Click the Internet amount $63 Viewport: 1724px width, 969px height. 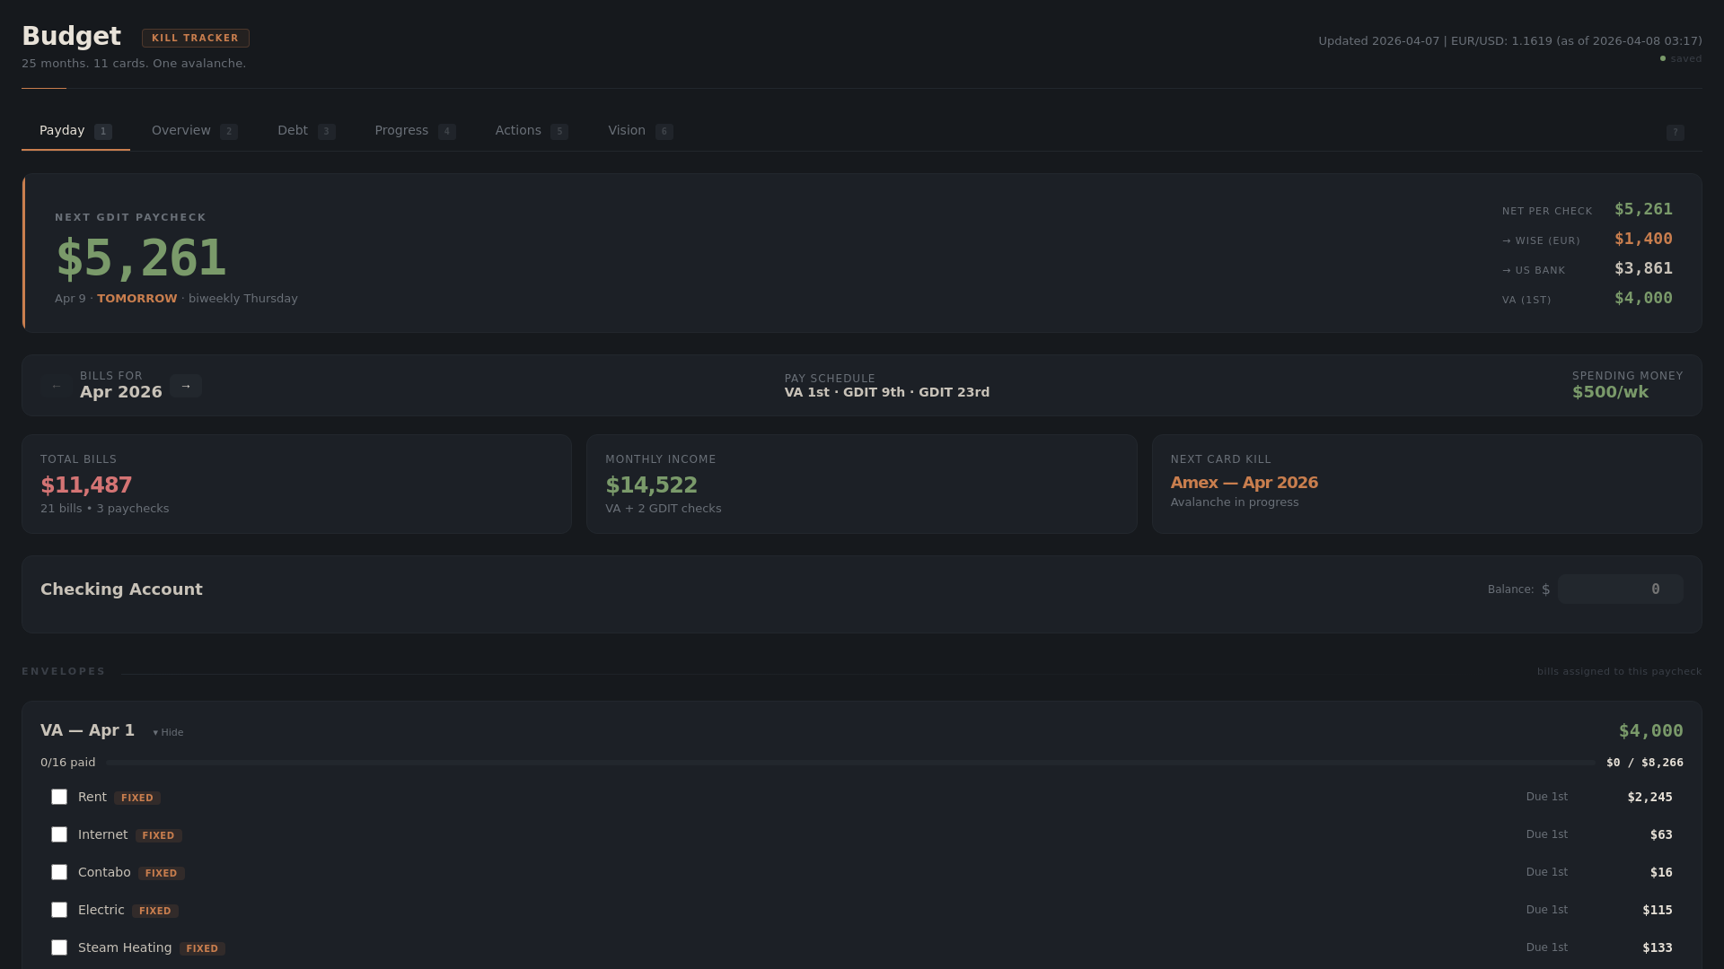point(1661,834)
